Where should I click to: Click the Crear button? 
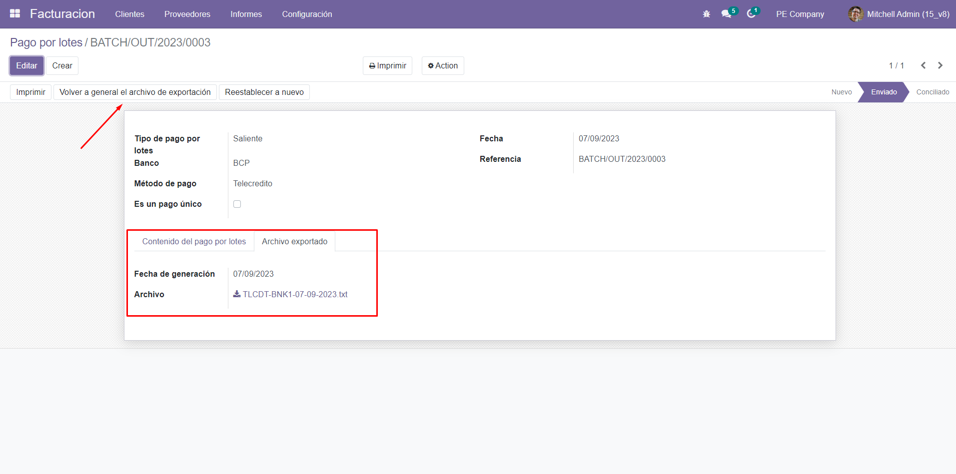(x=62, y=65)
